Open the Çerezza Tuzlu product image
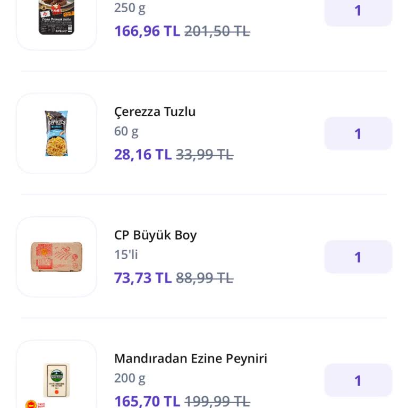 point(56,133)
